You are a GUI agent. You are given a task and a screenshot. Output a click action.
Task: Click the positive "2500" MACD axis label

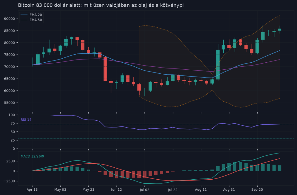(x=11, y=161)
